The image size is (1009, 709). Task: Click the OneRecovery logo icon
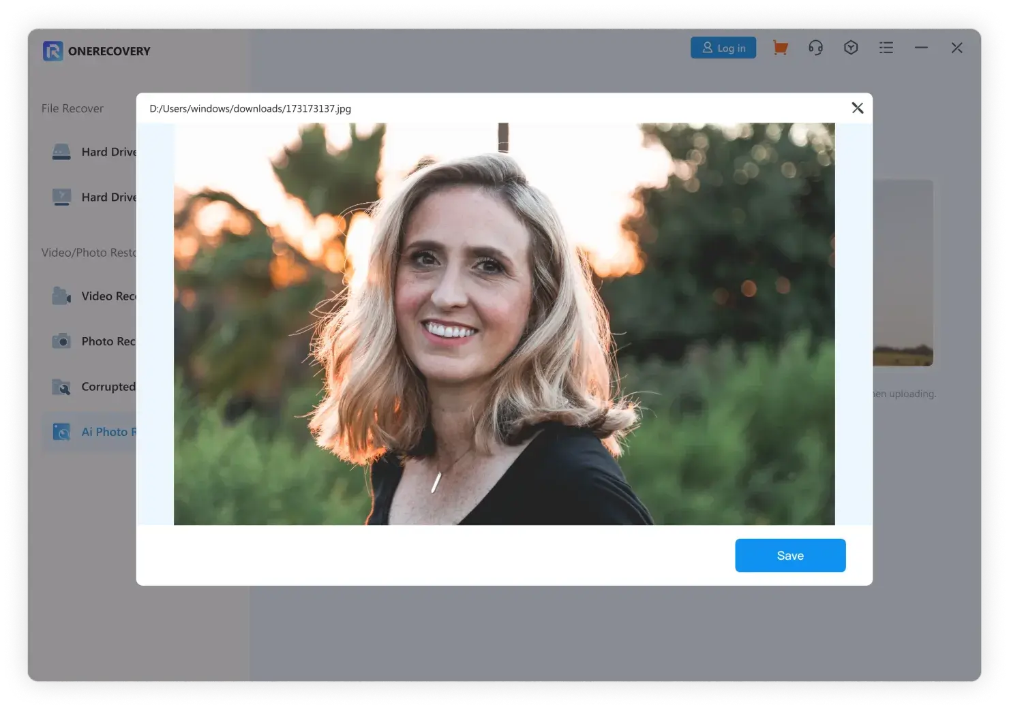coord(52,51)
